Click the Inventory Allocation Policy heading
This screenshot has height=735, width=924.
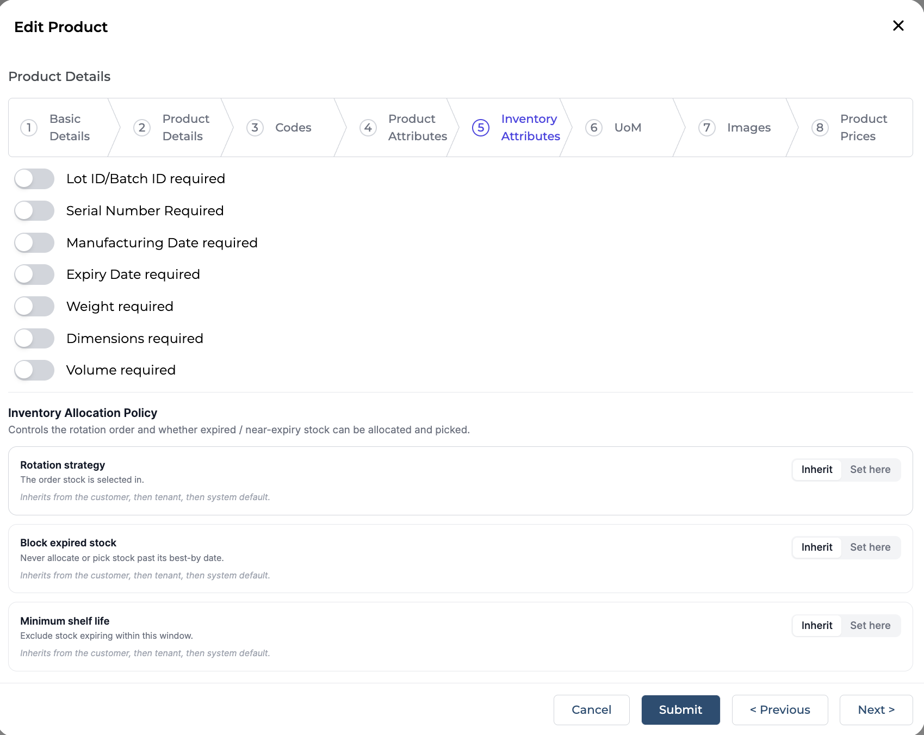click(83, 413)
